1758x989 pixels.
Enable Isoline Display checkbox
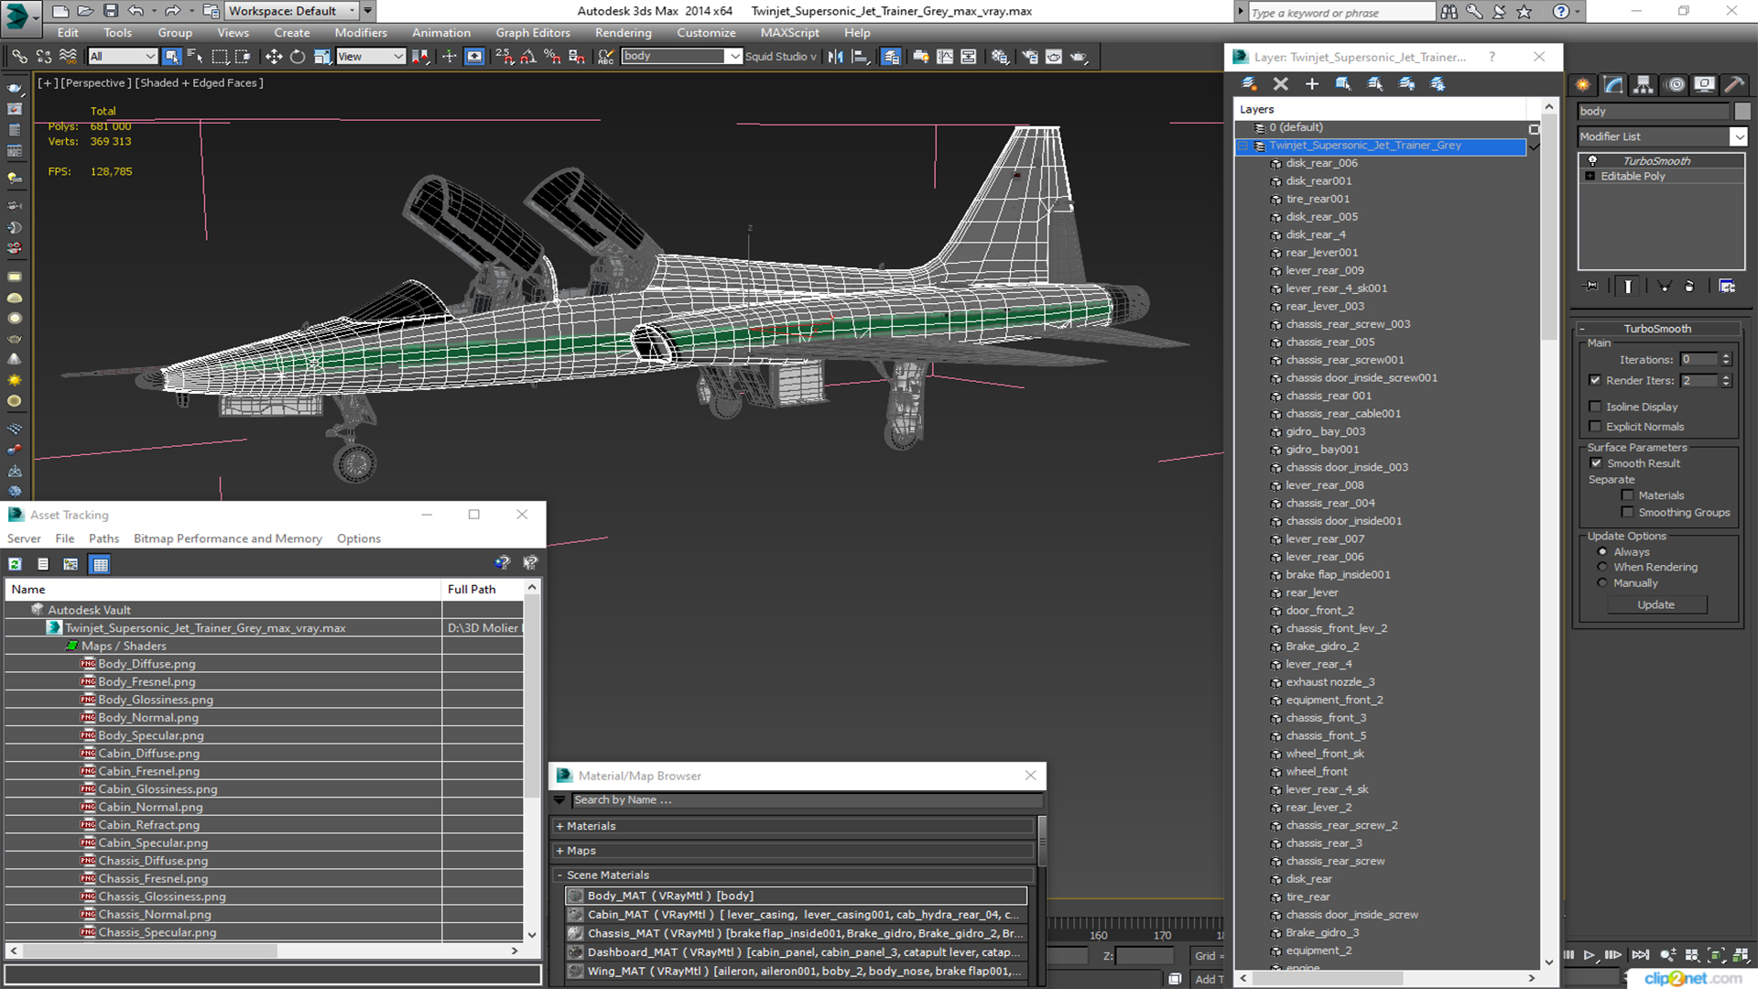point(1596,407)
